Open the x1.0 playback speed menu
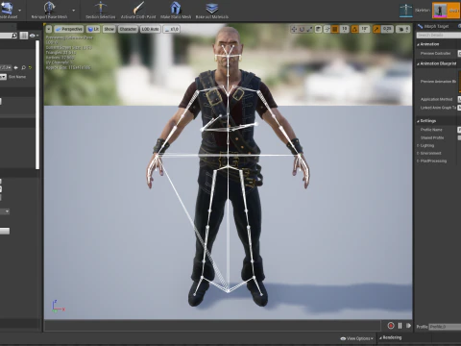Screen dimensions: 461x346 (x=172, y=29)
